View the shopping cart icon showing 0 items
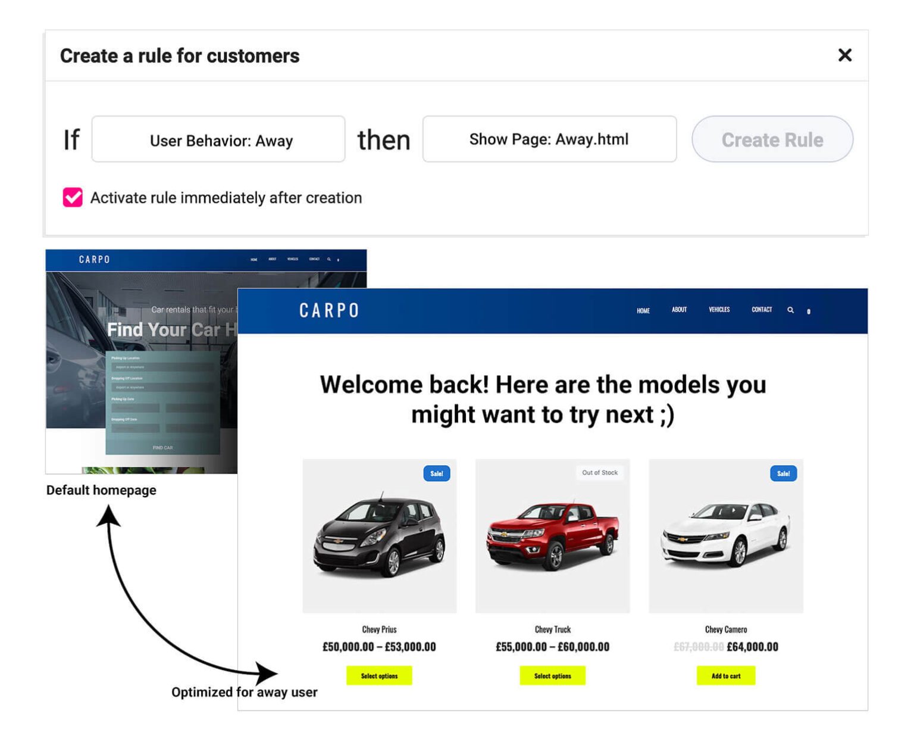 click(809, 311)
